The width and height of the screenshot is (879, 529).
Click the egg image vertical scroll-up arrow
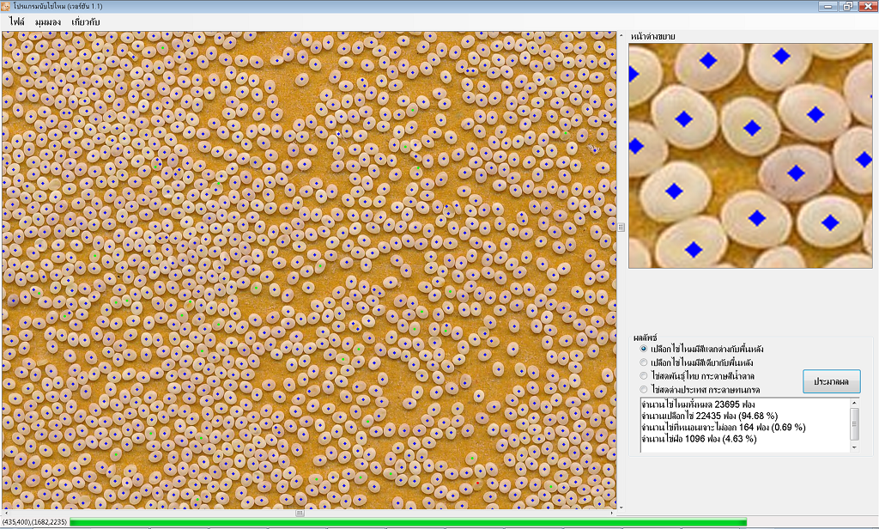click(x=621, y=37)
